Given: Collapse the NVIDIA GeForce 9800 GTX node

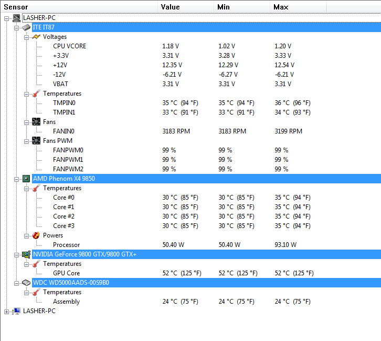Looking at the screenshot, I should tap(16, 255).
